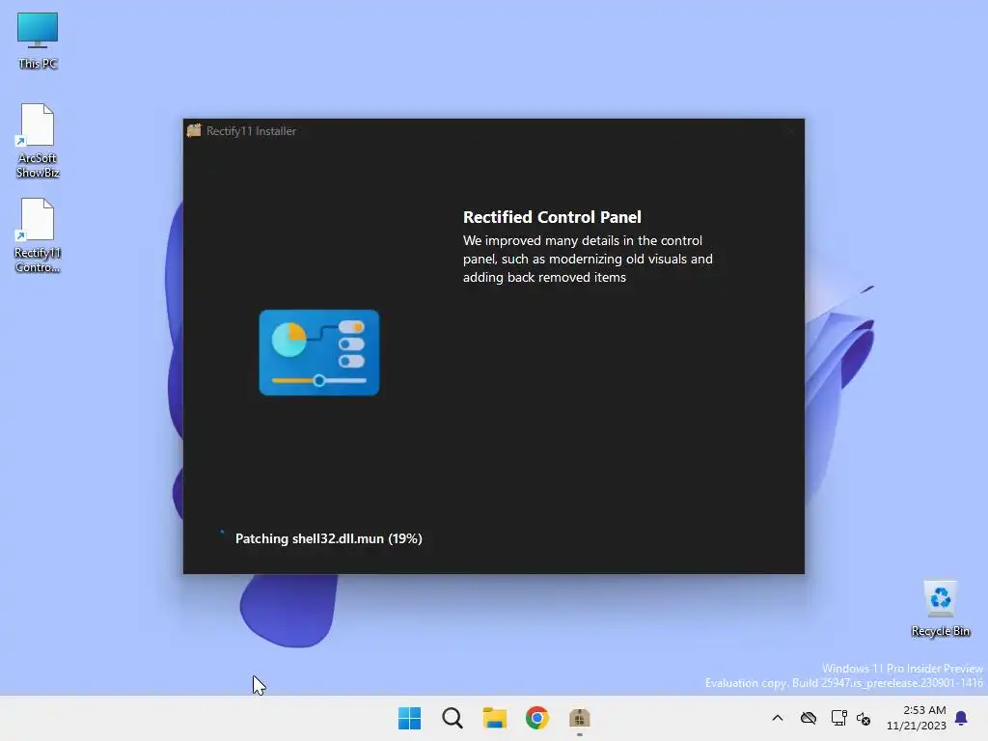Click the cloud sync off tray icon
The image size is (988, 741).
[809, 718]
